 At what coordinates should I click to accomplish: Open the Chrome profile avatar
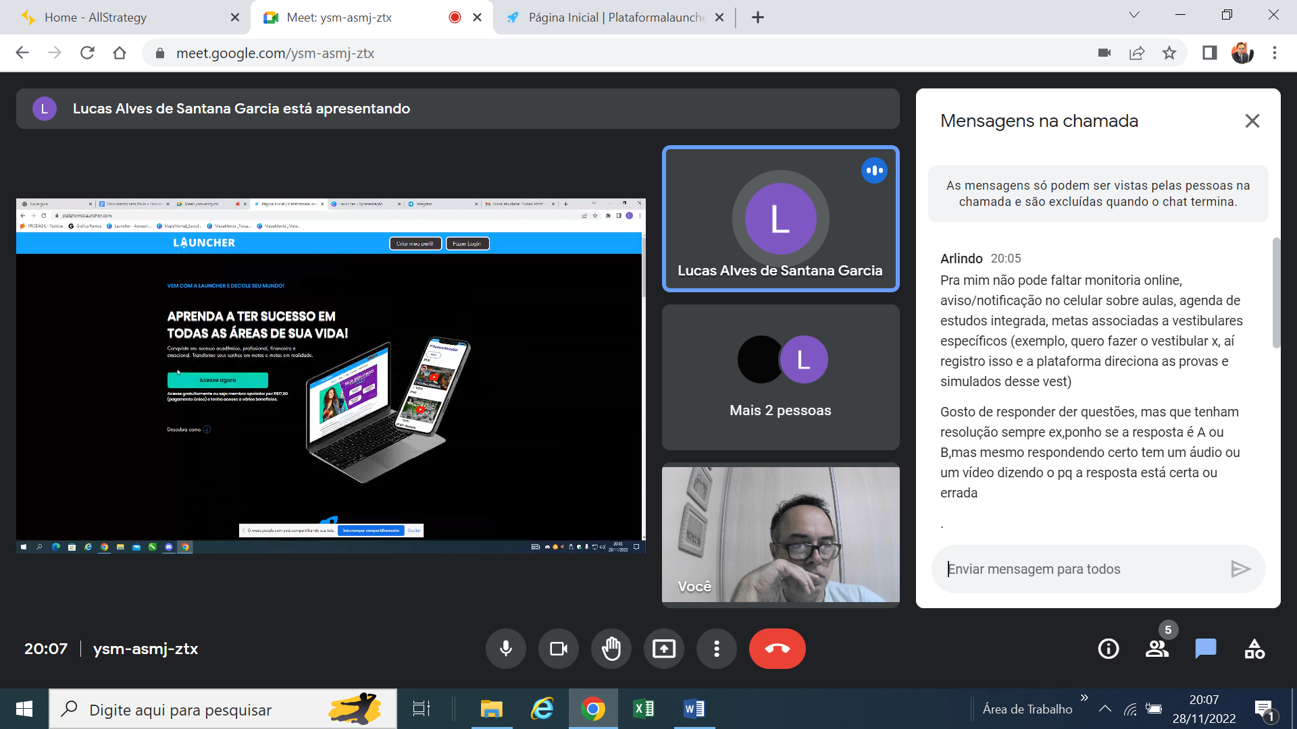coord(1242,53)
